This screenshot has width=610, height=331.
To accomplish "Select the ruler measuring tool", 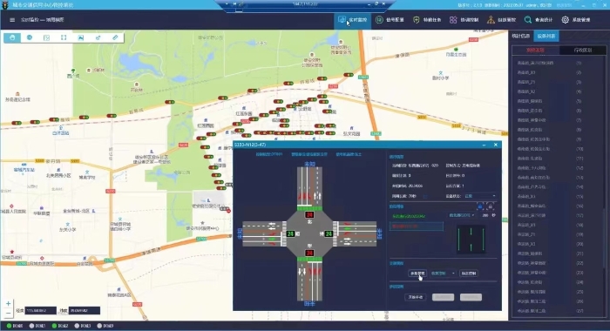I will coord(115,37).
